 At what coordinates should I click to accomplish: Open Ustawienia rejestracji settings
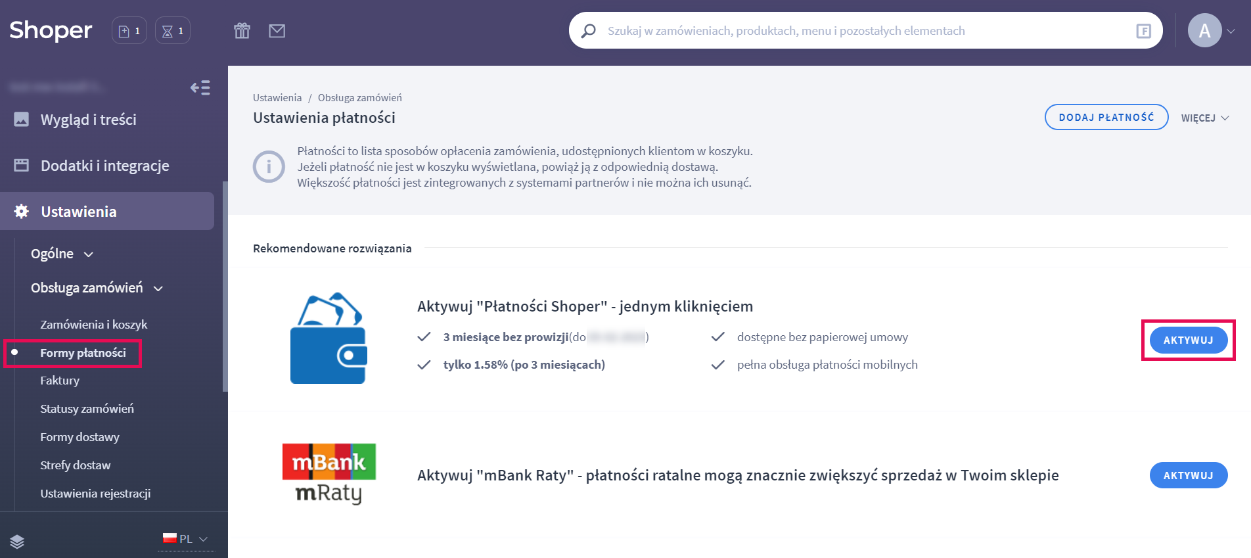point(95,494)
